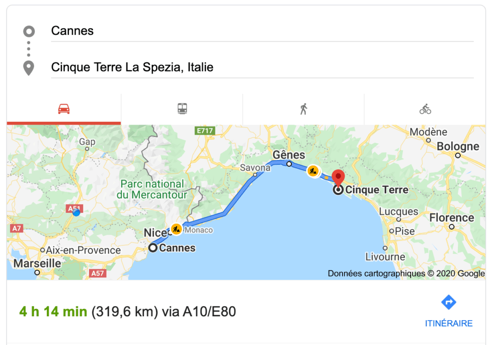490x345 pixels.
Task: Click the Cannes origin marker on map
Action: tap(153, 248)
